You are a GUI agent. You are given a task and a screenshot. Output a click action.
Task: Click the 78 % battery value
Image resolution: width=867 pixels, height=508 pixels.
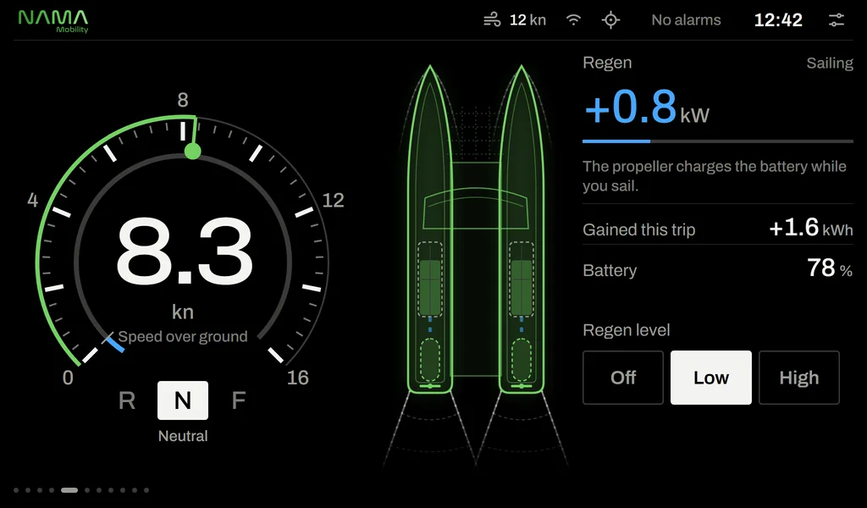[830, 268]
